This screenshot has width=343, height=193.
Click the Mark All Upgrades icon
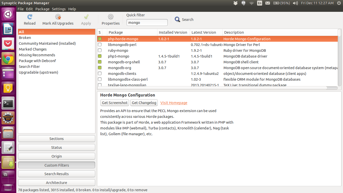pyautogui.click(x=58, y=17)
